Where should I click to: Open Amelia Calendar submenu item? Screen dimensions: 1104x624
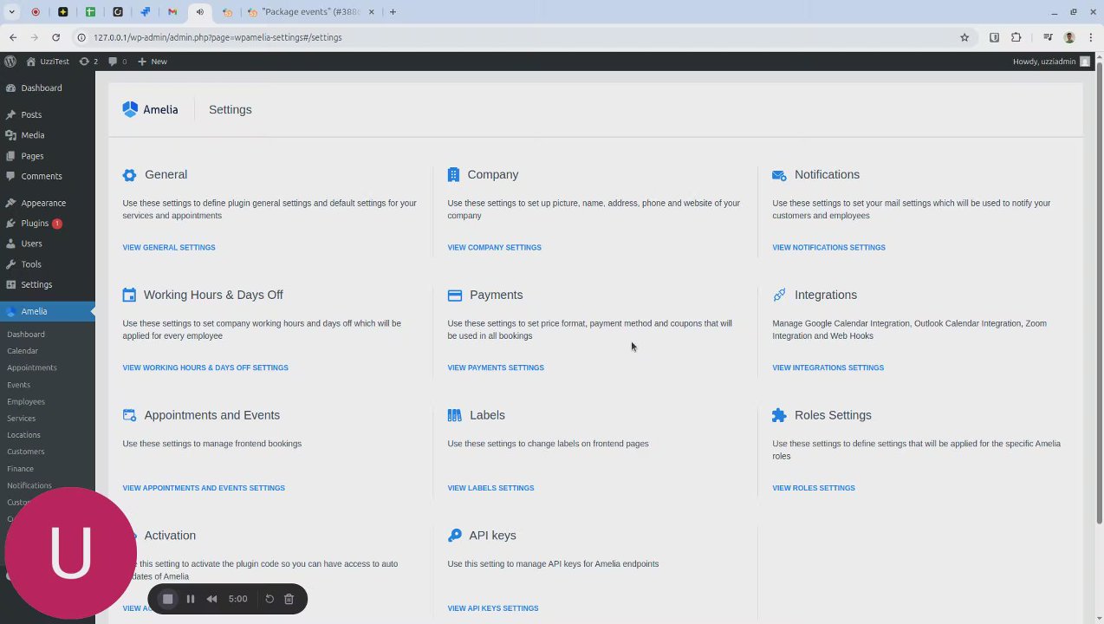pos(23,351)
